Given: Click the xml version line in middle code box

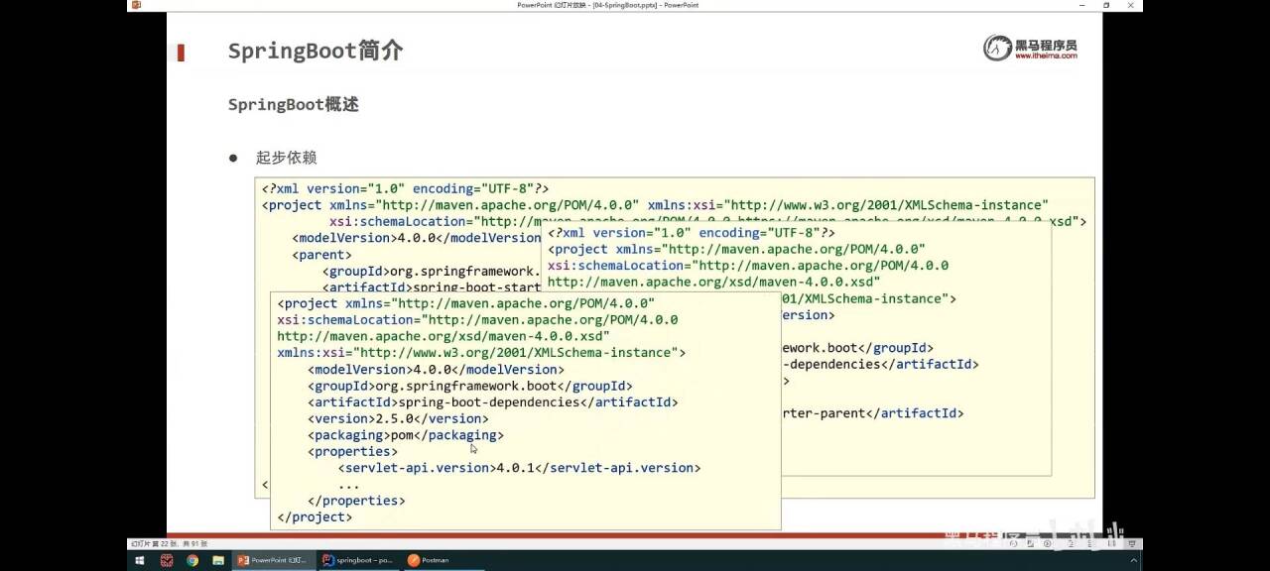Looking at the screenshot, I should [x=691, y=233].
